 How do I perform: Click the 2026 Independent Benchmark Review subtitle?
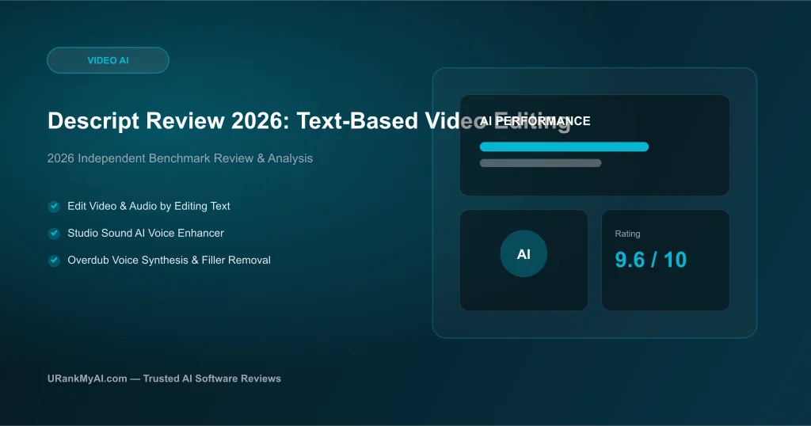coord(180,158)
